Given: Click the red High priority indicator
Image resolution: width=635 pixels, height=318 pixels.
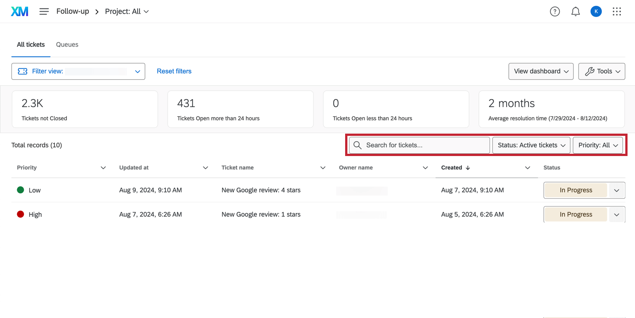Looking at the screenshot, I should 21,214.
